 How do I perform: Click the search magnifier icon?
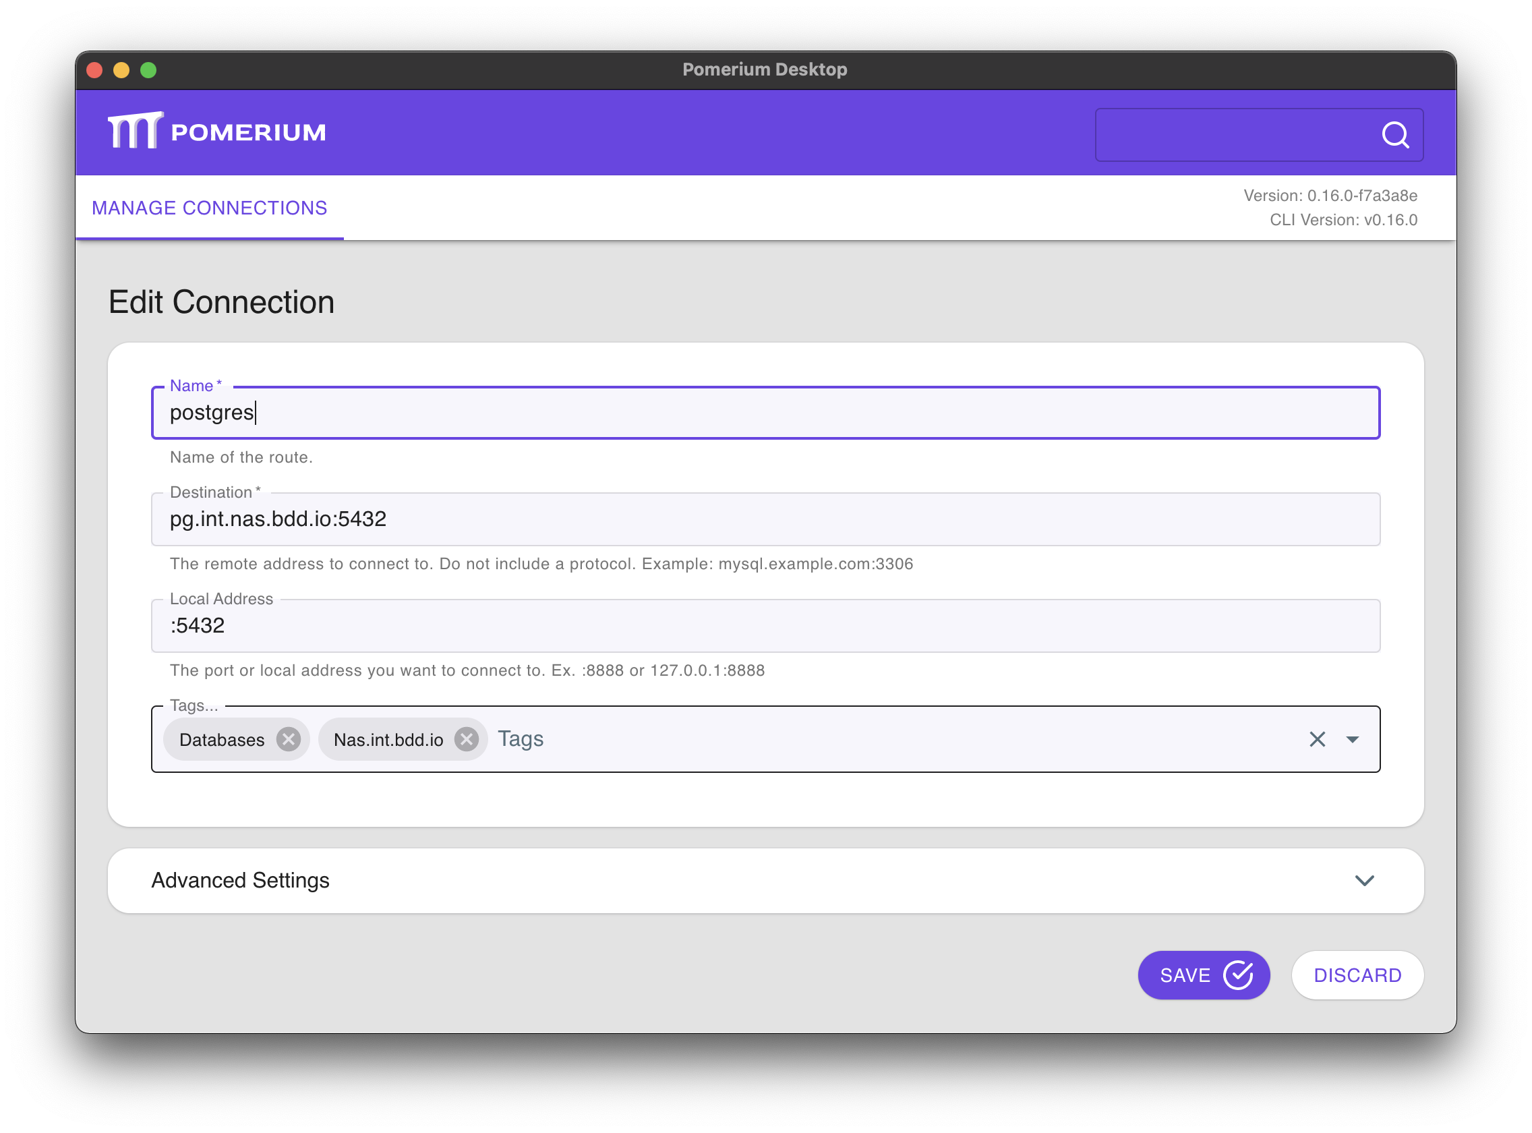tap(1395, 134)
